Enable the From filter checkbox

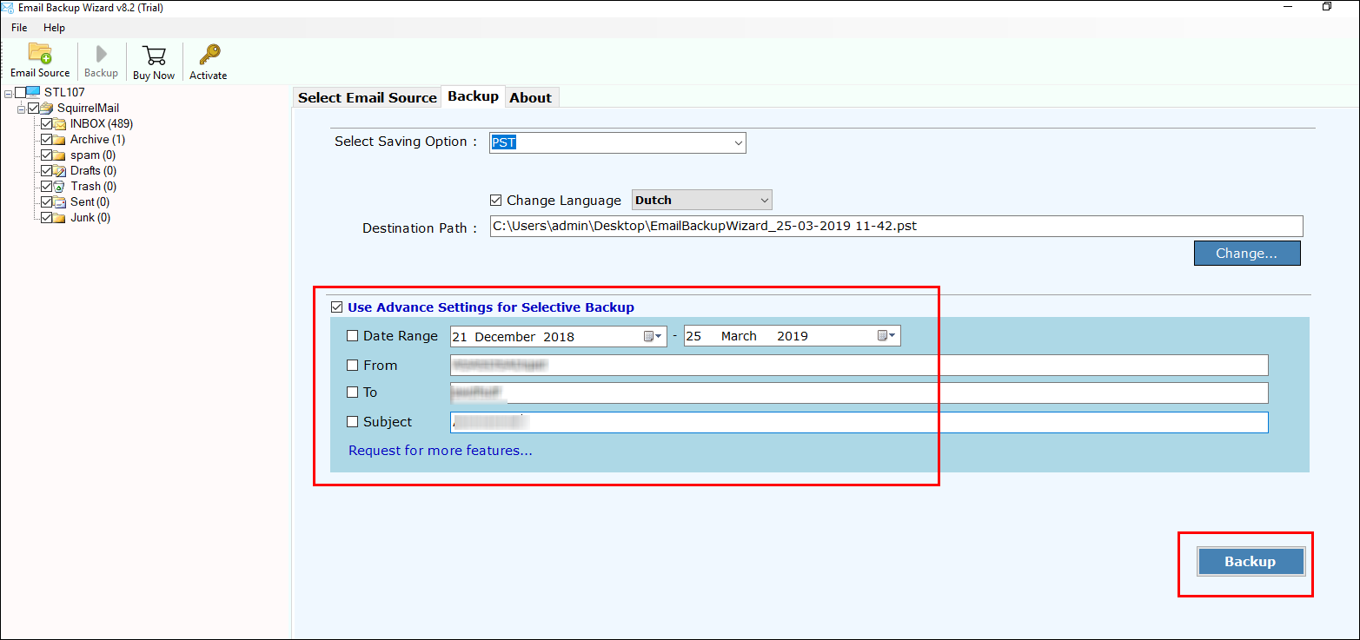pos(352,366)
